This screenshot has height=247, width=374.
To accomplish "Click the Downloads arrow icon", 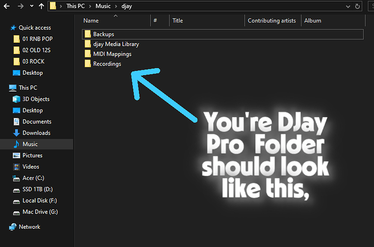I will [16, 133].
